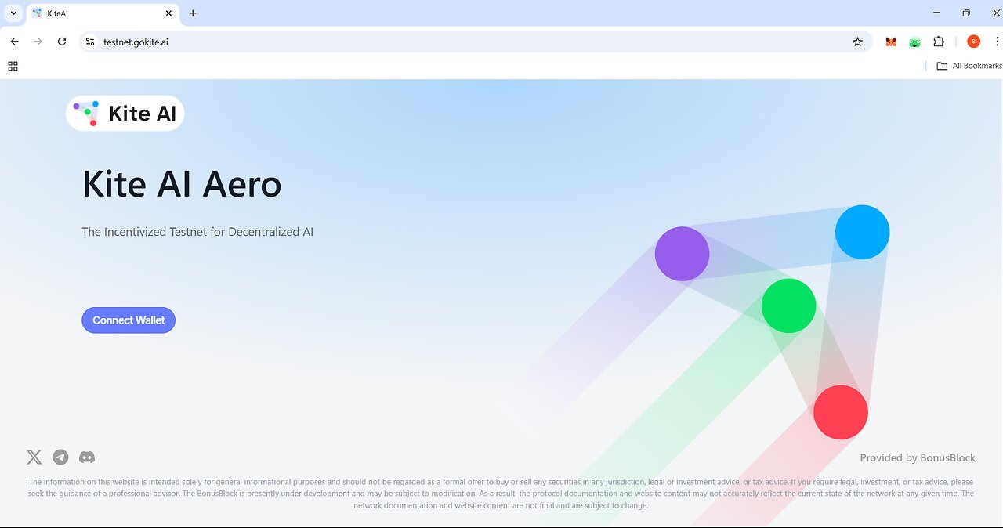Screen dimensions: 1003x528
Task: Click the Provided by BonusBlock text
Action: coord(918,458)
